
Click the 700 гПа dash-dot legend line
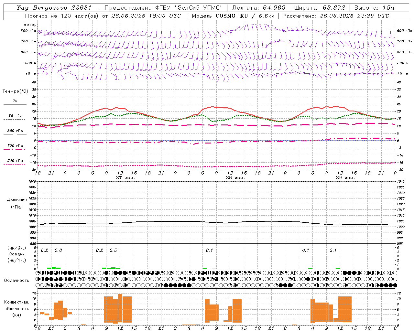[x=14, y=149]
